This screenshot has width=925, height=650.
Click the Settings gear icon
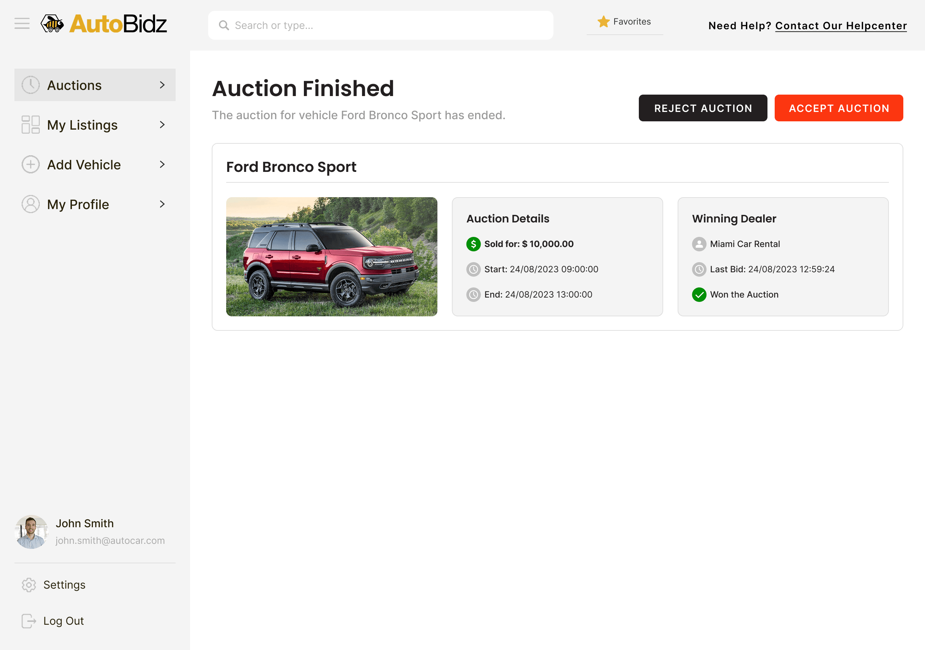coord(29,585)
